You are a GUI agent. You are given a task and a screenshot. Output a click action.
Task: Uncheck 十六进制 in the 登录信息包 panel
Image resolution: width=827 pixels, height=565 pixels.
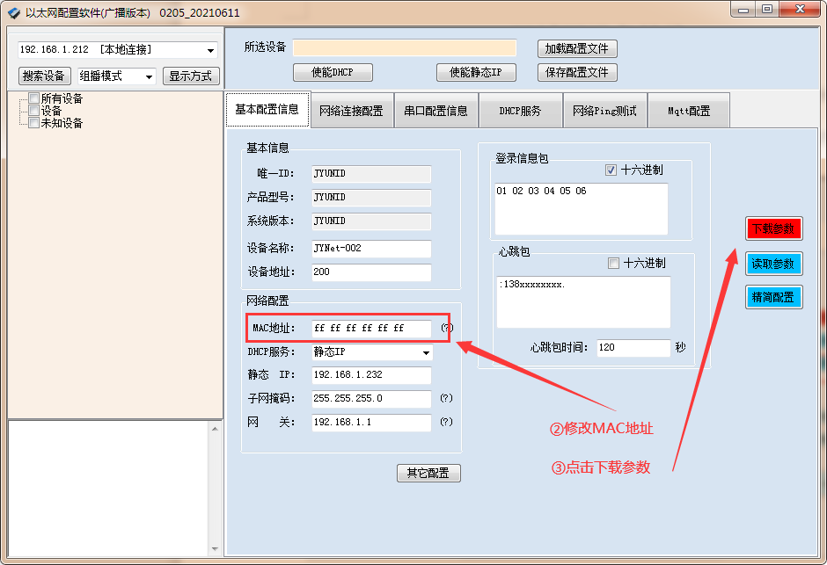611,170
